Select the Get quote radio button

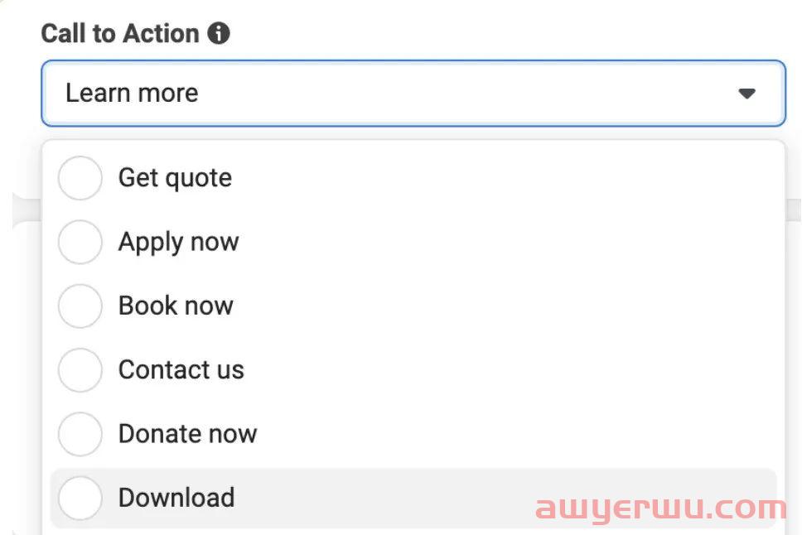(80, 178)
